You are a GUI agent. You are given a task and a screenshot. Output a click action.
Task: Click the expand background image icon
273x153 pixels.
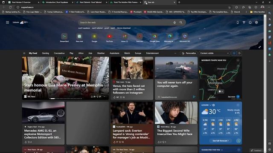(x=260, y=47)
